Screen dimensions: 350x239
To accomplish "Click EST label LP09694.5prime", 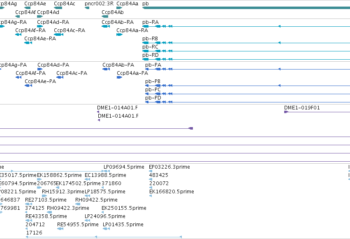I will [124, 167].
